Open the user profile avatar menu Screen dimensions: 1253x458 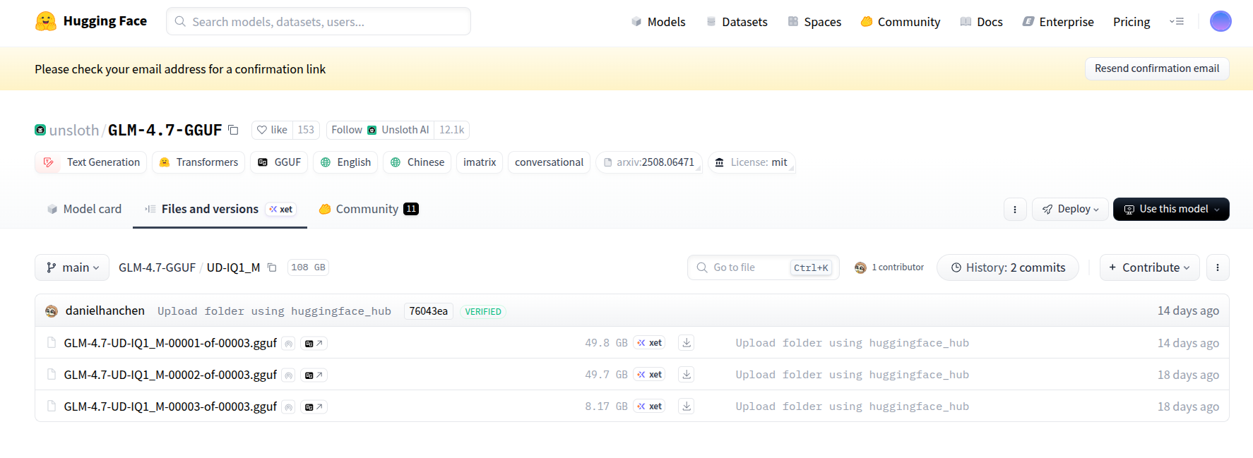coord(1221,21)
